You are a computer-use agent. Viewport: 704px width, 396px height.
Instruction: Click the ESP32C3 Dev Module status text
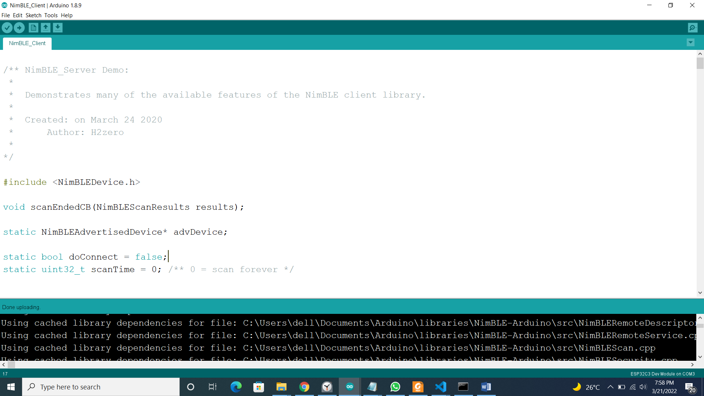tap(662, 374)
